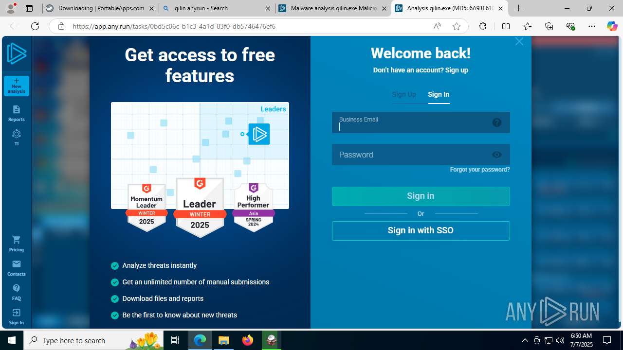
Task: Open the Contacts page
Action: point(17,268)
